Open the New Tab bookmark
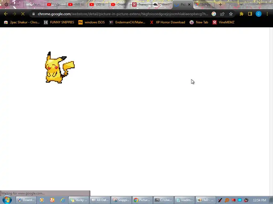Viewport: 273px width, 204px height. point(199,22)
